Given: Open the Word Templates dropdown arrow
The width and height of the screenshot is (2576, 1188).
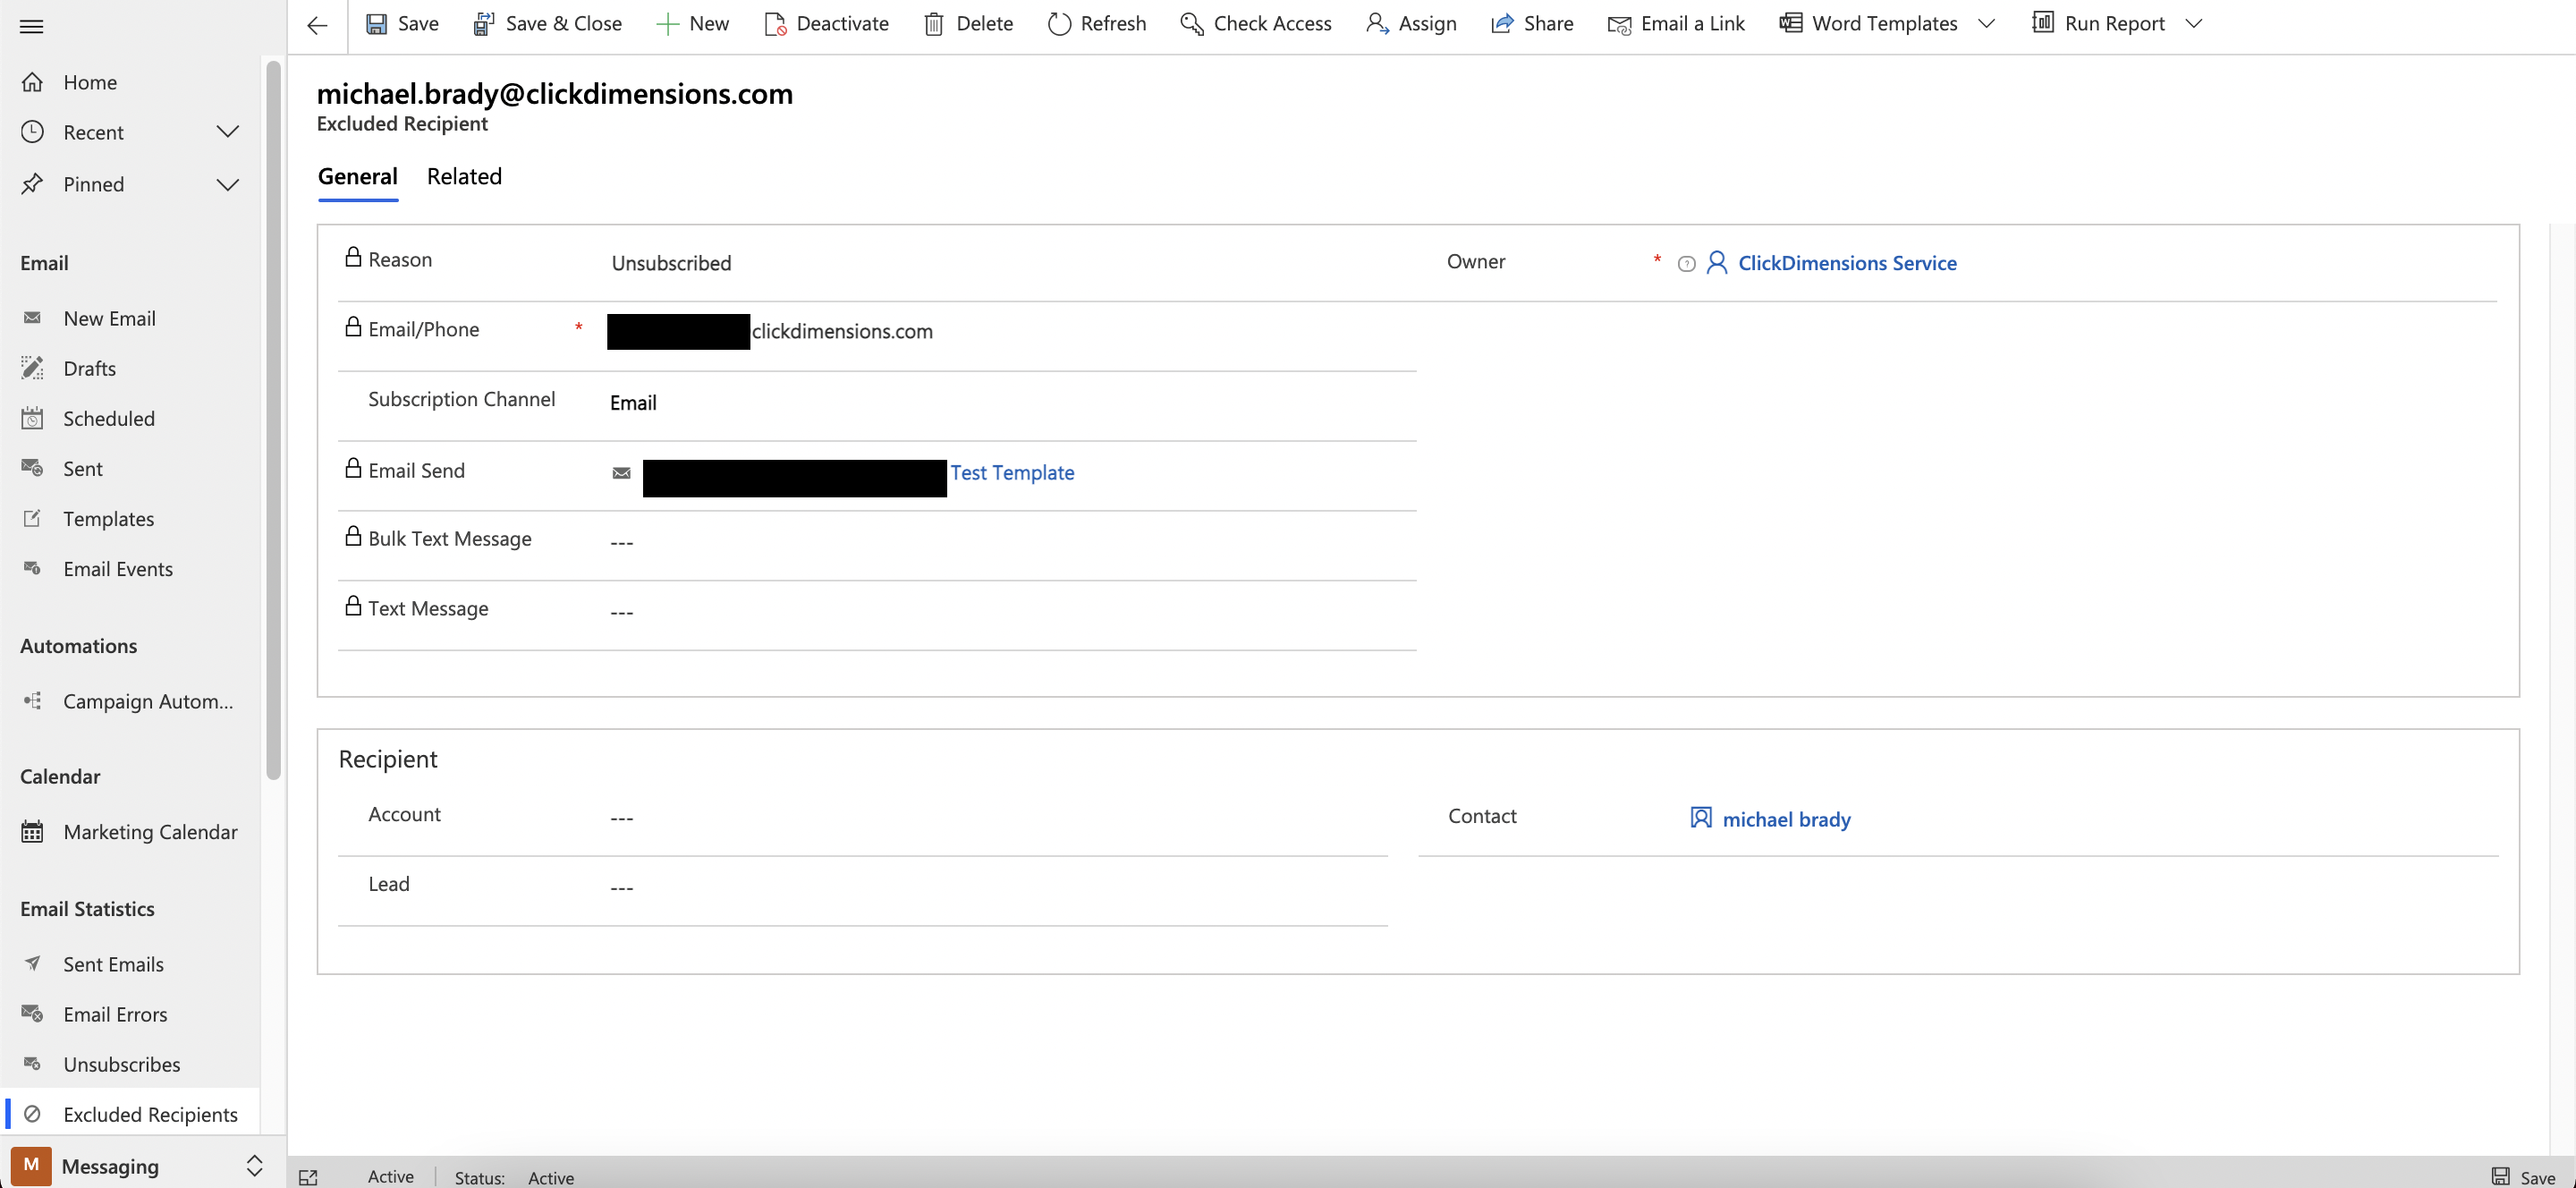Looking at the screenshot, I should coord(1986,24).
